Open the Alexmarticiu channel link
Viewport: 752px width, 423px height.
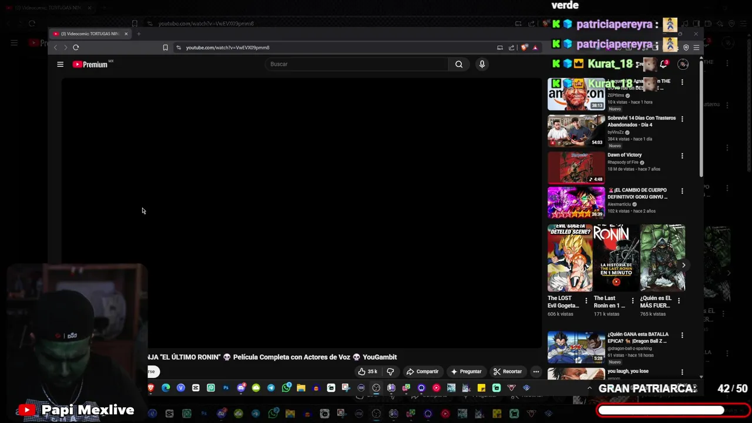619,204
